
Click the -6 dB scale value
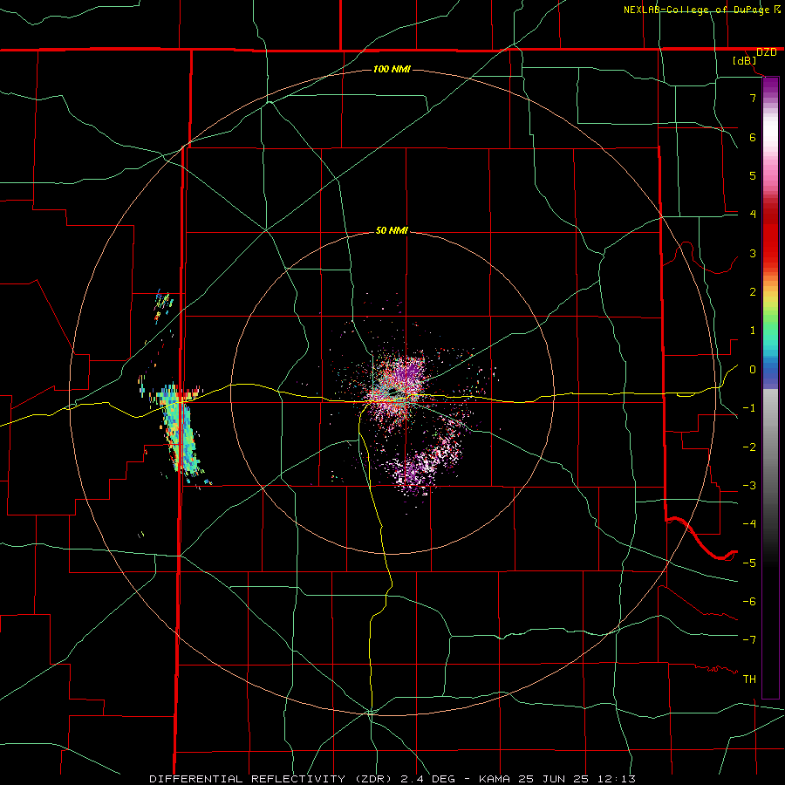tap(749, 602)
